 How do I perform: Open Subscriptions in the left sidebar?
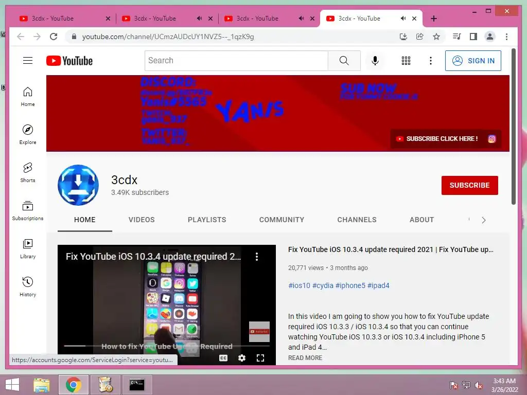[28, 210]
